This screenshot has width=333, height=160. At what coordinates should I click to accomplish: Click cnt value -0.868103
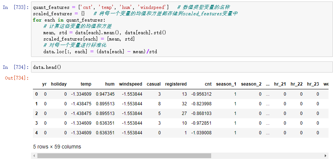tap(201, 113)
